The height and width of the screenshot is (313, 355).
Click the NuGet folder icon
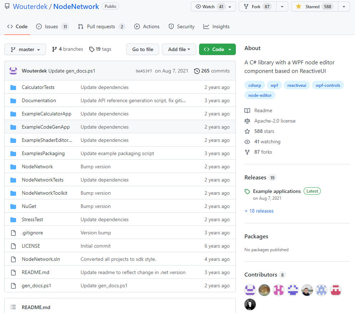13,207
